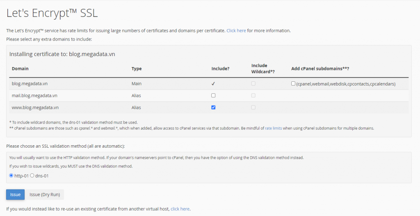Run Issue (Dry Run) button
Image resolution: width=420 pixels, height=216 pixels.
tap(44, 195)
